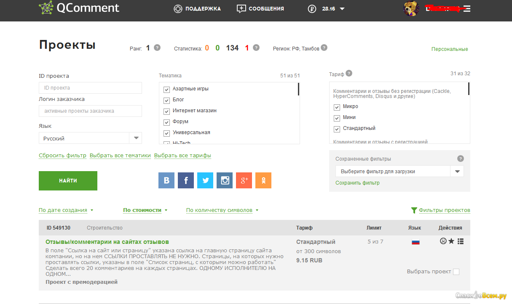This screenshot has width=512, height=304.
Task: Toggle Интернет магазин checkbox
Action: (166, 111)
